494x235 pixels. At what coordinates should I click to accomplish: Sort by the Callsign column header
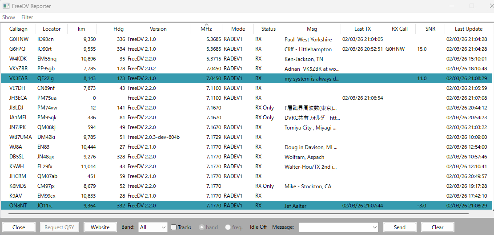tap(18, 29)
